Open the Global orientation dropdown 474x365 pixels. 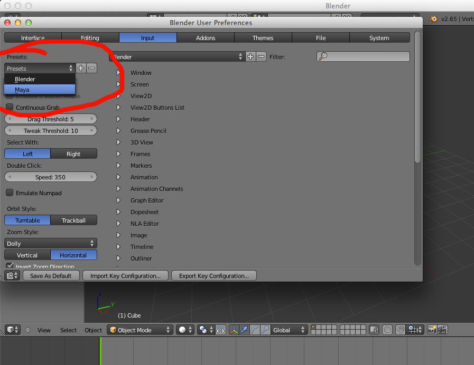tap(289, 330)
